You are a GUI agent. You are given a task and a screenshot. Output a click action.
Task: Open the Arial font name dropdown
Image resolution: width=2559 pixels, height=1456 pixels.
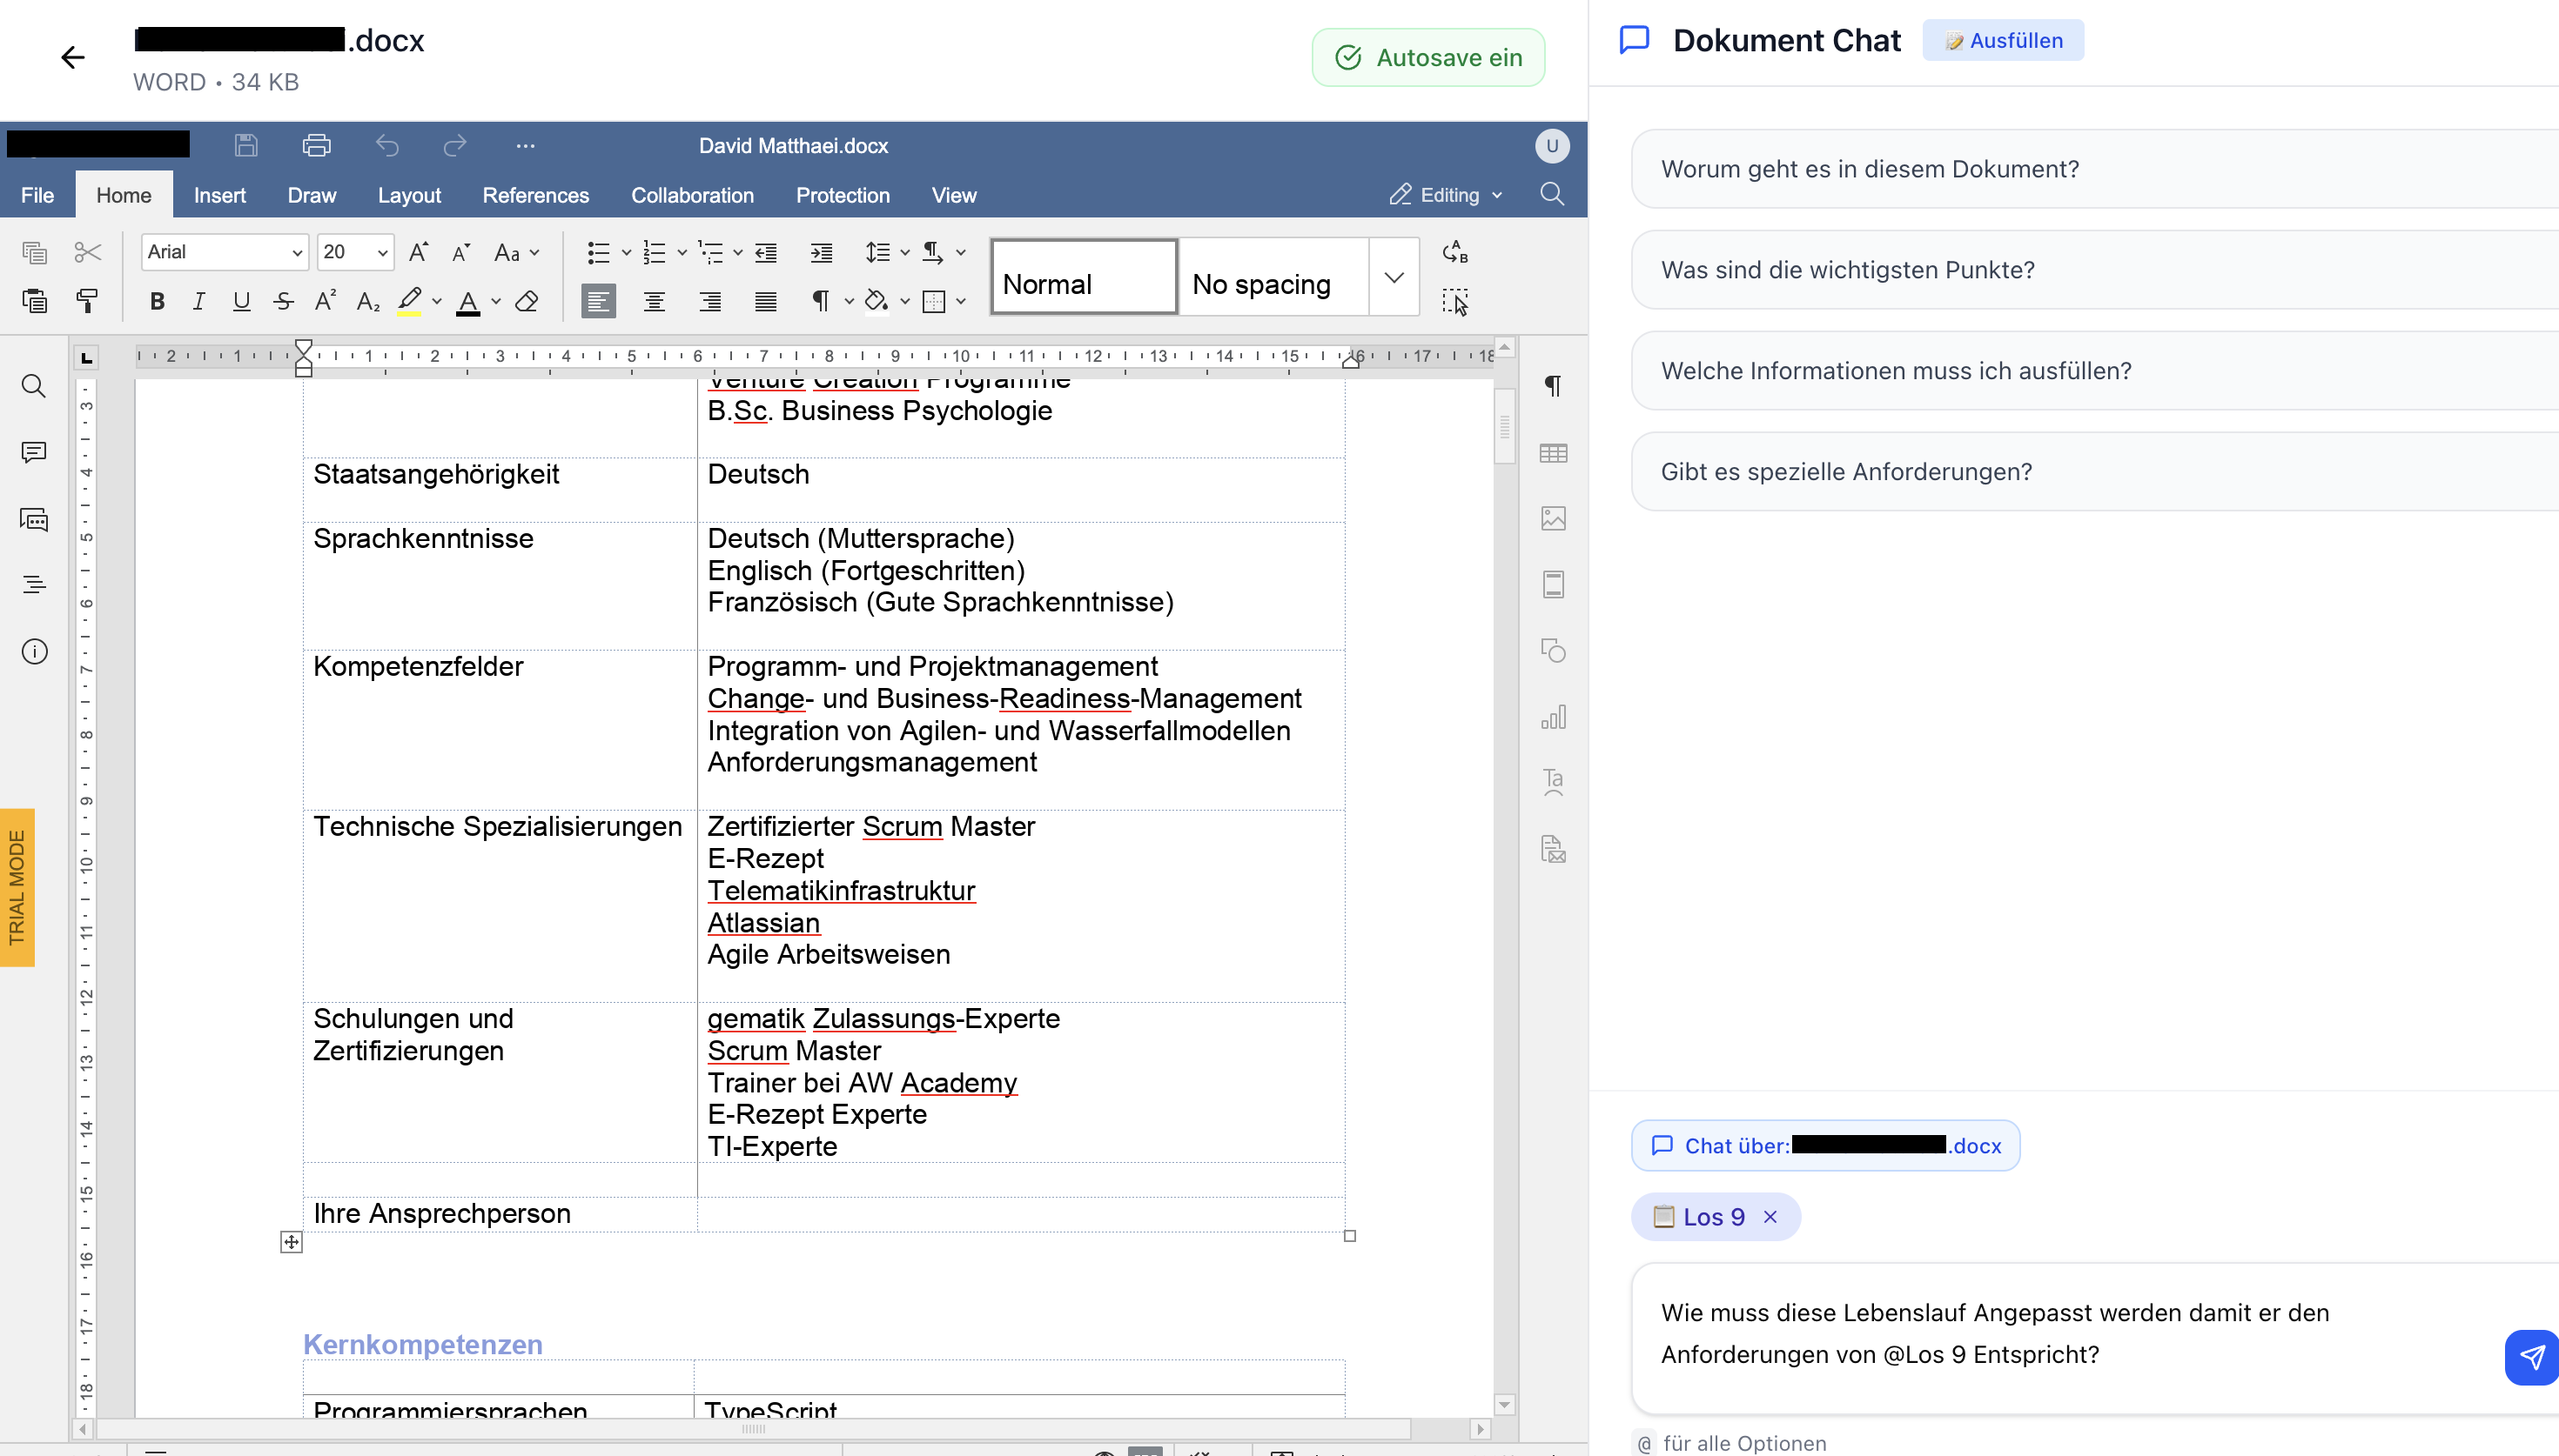pos(296,253)
